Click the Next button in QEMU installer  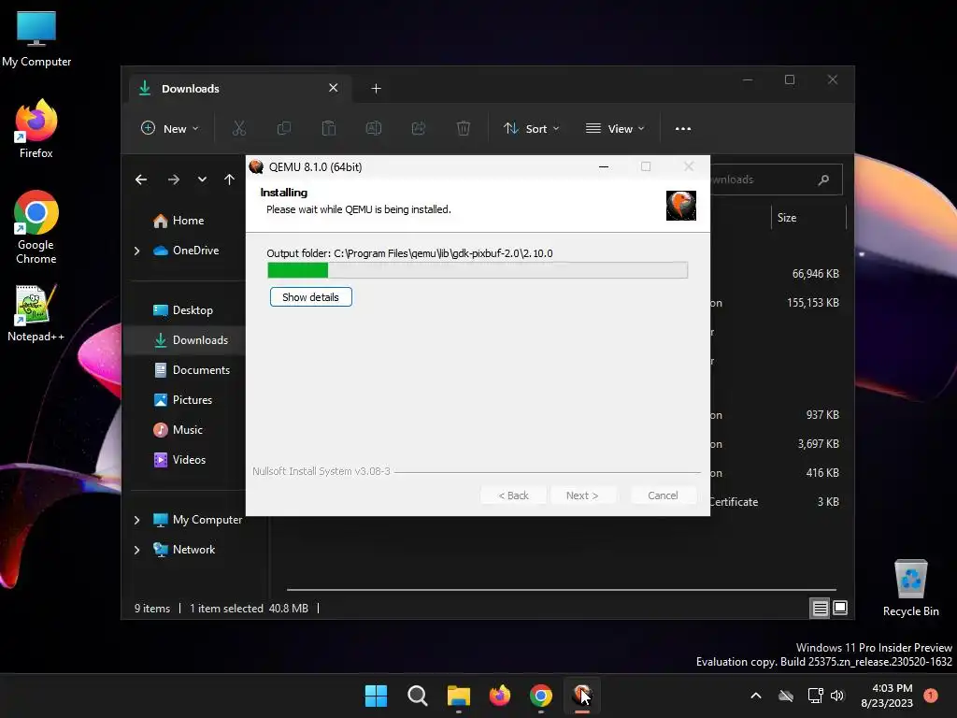[582, 495]
